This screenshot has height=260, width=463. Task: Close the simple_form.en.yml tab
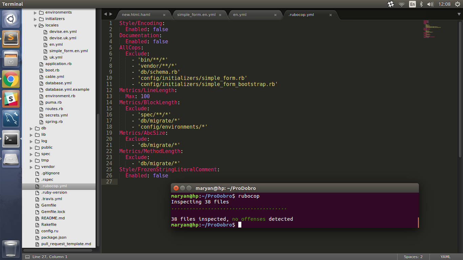click(x=221, y=15)
